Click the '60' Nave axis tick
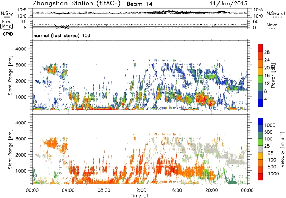 (x=256, y=21)
